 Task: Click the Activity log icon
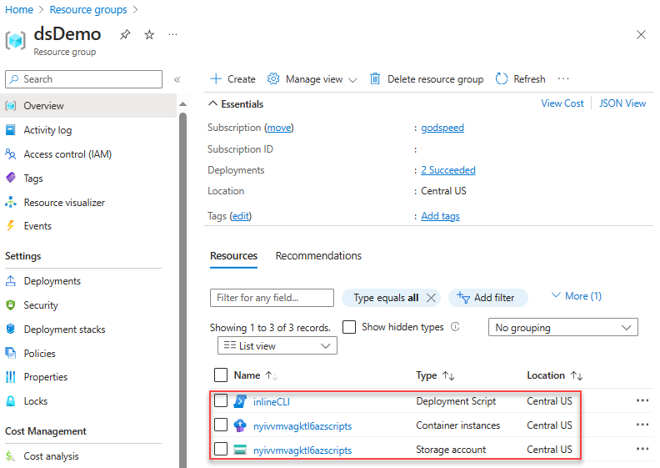(11, 130)
